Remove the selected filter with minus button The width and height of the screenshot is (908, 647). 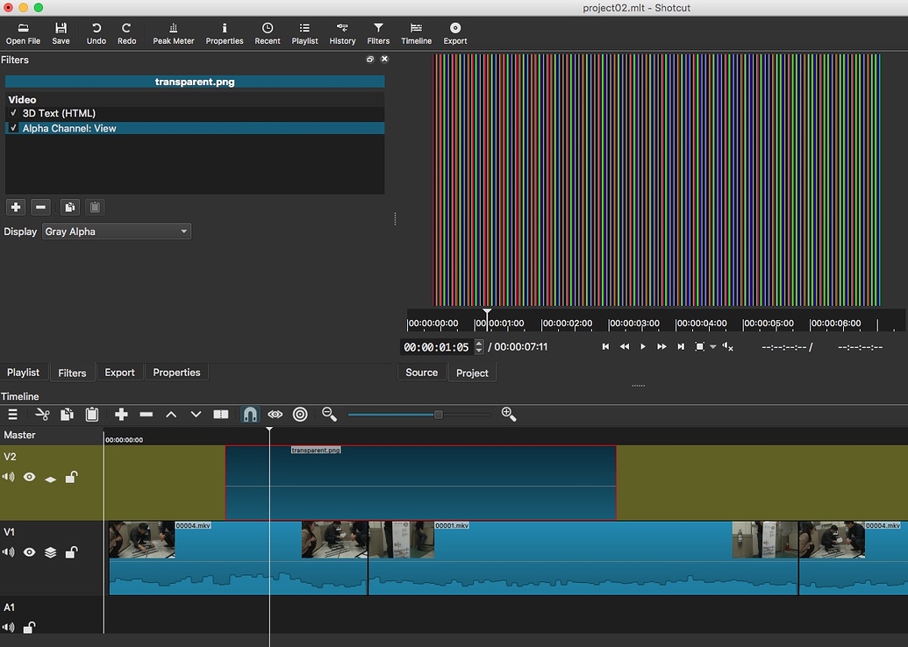point(40,207)
